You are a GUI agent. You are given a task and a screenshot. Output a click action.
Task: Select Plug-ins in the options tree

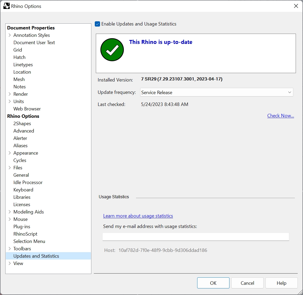pyautogui.click(x=22, y=227)
